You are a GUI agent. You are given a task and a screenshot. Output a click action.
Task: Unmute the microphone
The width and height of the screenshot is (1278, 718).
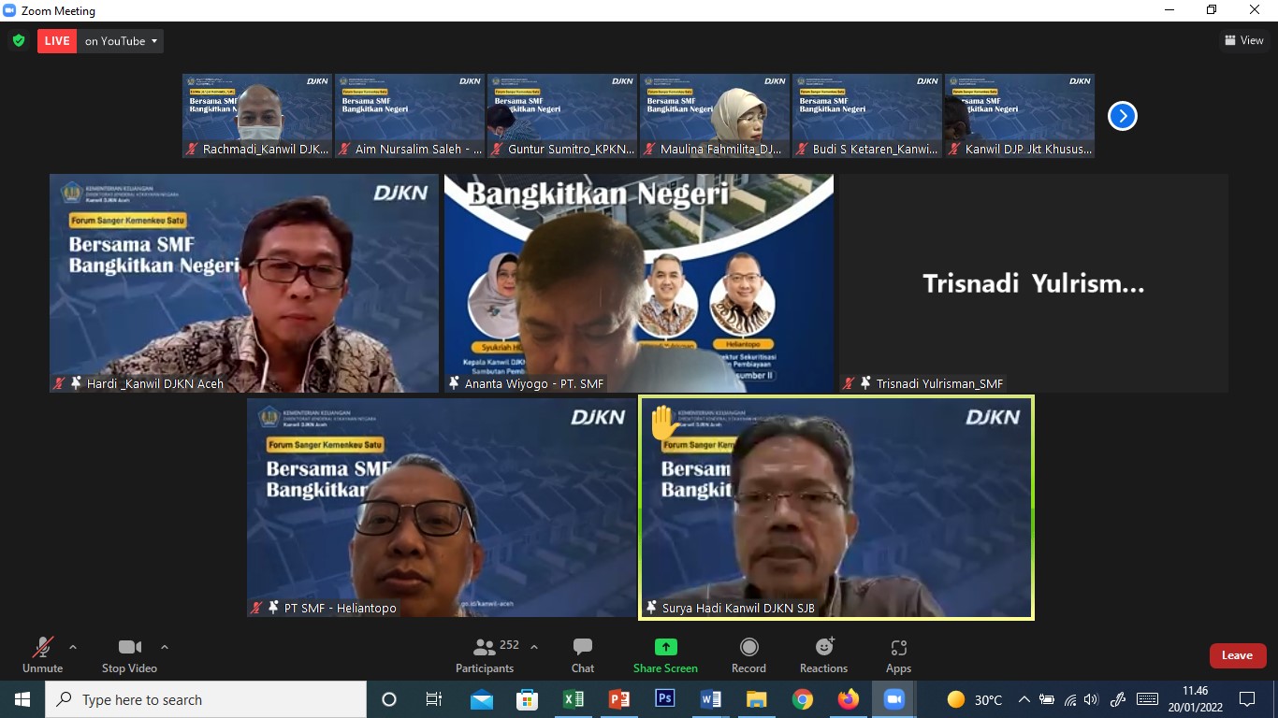42,654
